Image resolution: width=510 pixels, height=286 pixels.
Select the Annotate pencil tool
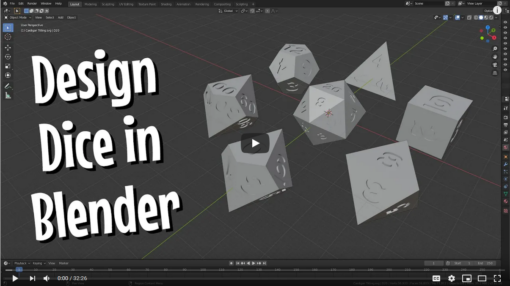pos(8,86)
